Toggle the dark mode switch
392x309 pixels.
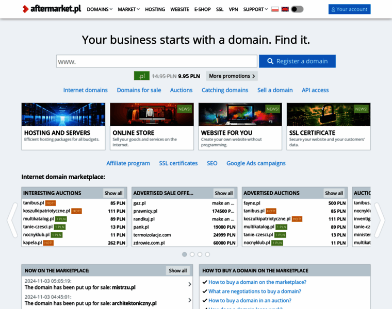(297, 9)
